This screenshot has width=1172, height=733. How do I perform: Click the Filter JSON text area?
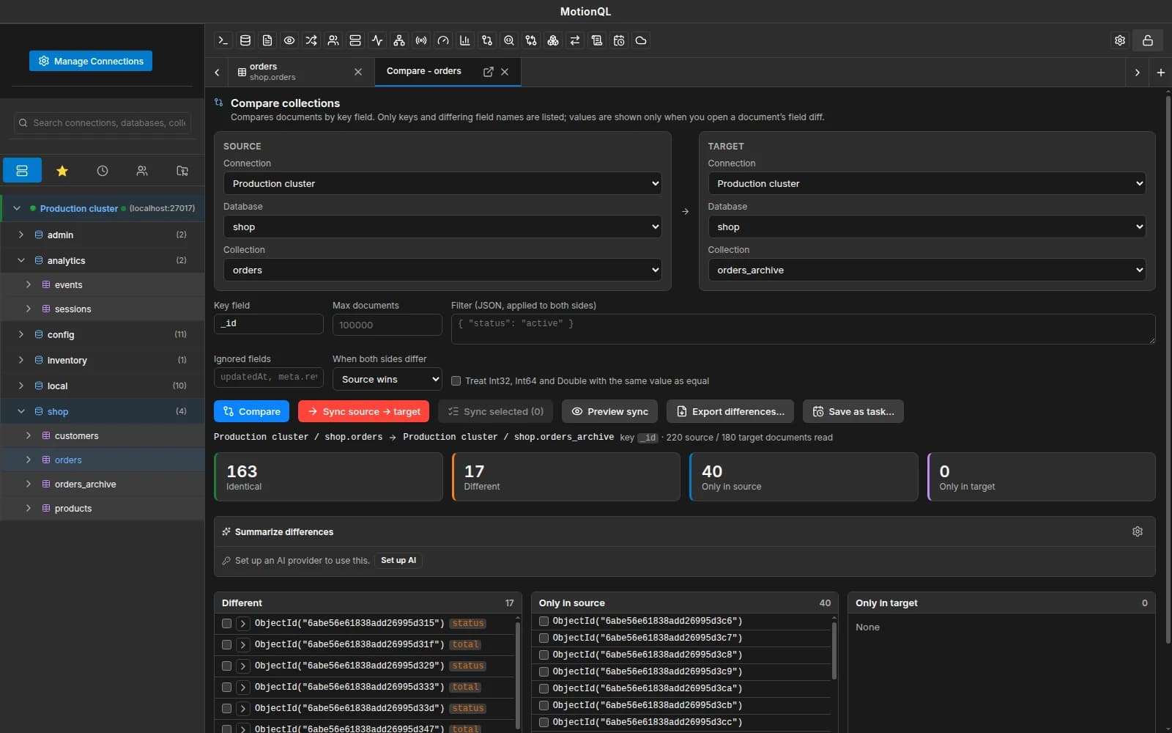[x=803, y=329]
